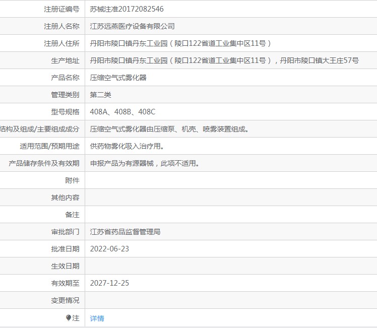The image size is (377, 330).
Task: Select product name 压缩空气式雾化器
Action: [118, 78]
